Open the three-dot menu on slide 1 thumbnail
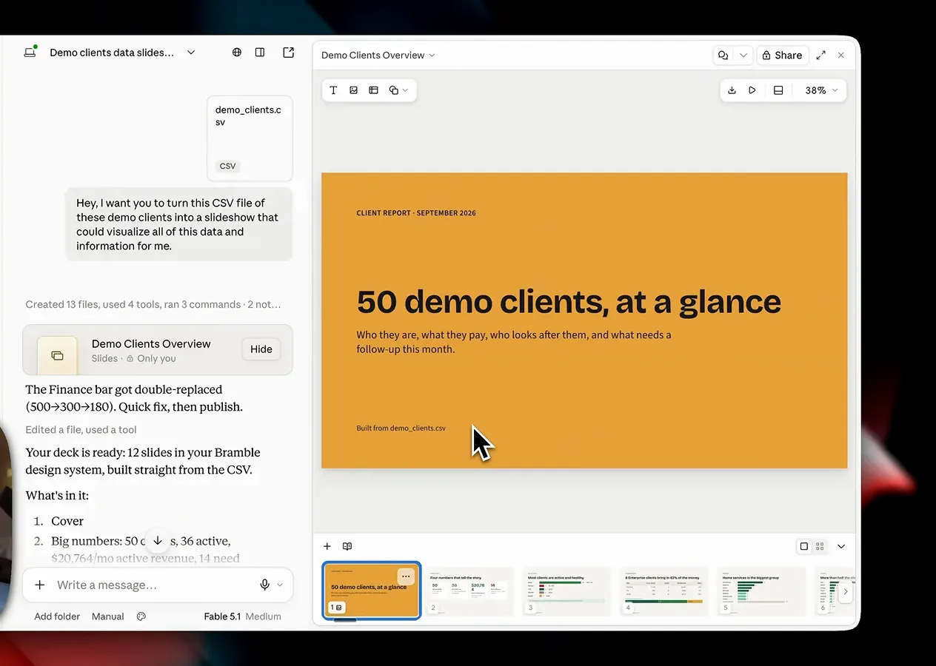936x666 pixels. click(x=405, y=576)
